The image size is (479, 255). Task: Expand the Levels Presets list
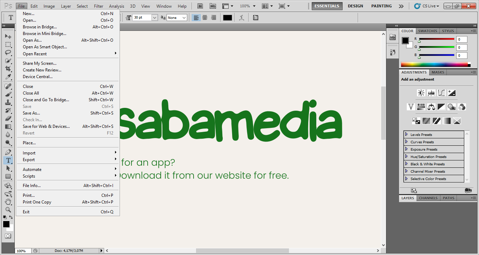pos(406,135)
